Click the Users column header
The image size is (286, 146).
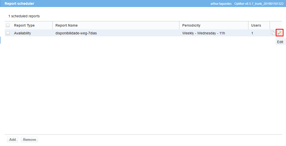(256, 25)
